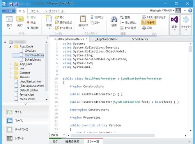The image size is (195, 144).
Task: Open a file with 開く icon
Action: click(57, 17)
